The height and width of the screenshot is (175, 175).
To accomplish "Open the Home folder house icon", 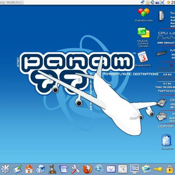I will point(29,169).
